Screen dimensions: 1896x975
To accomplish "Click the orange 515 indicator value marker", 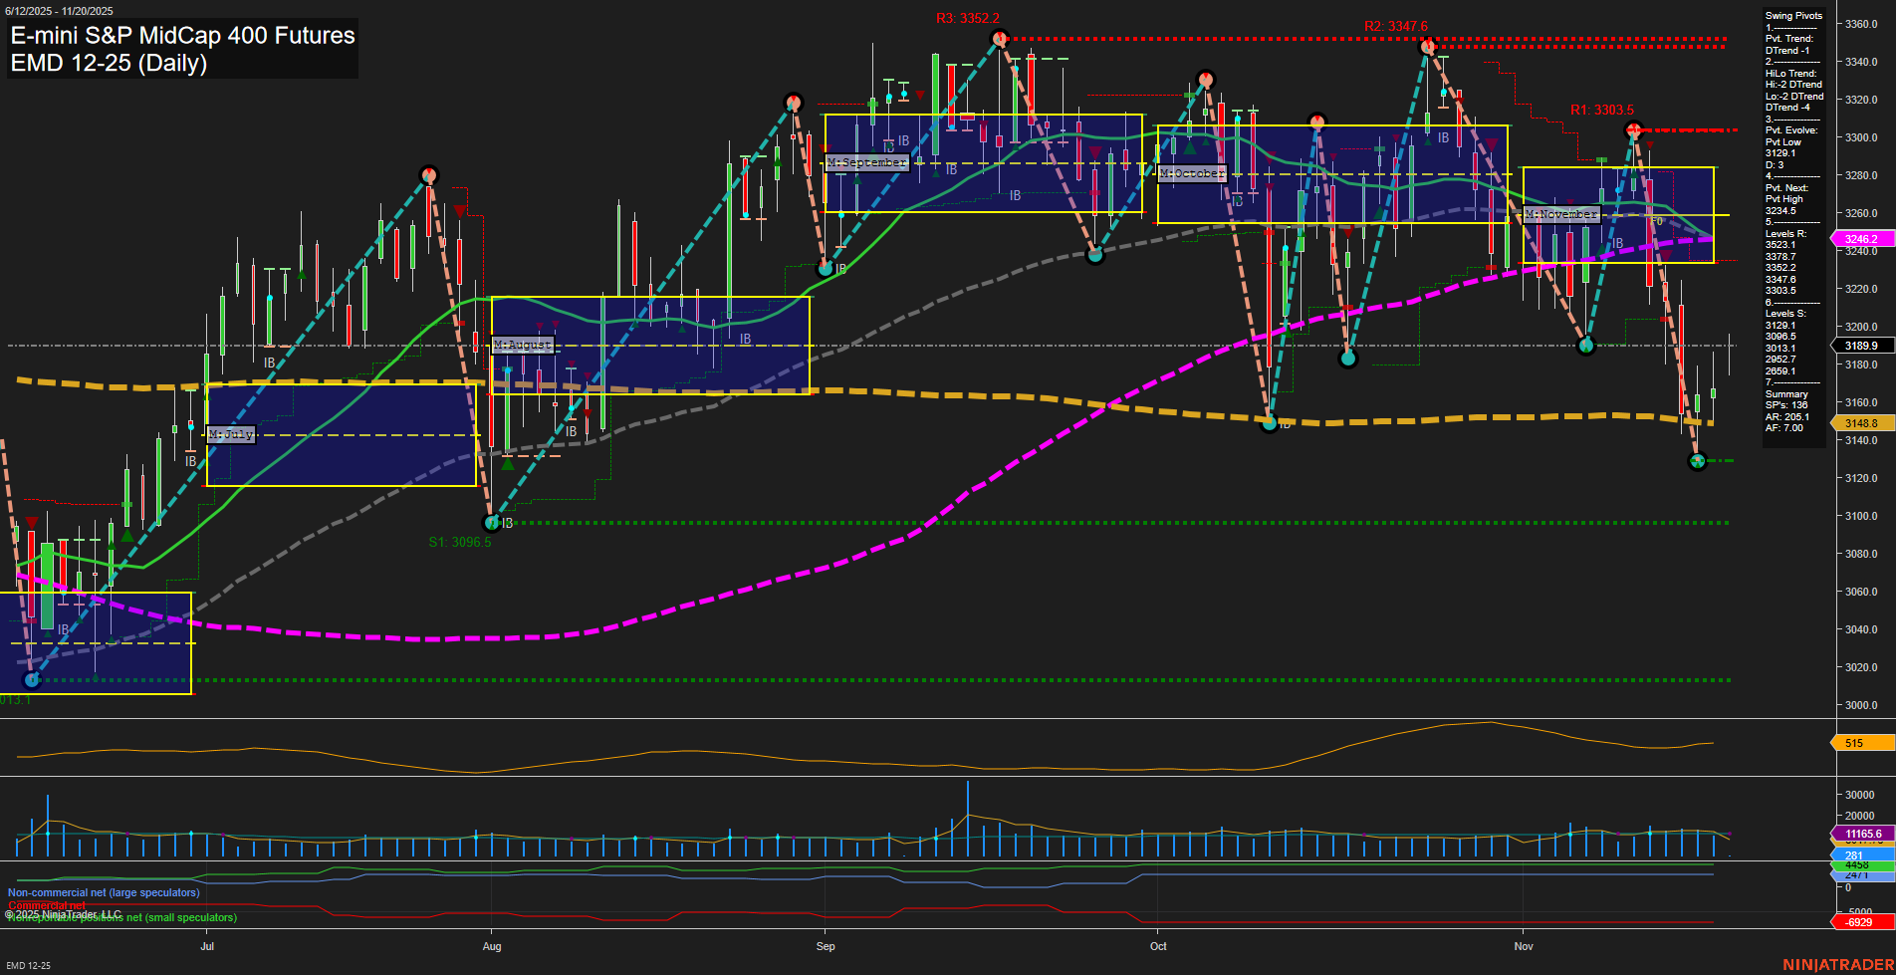I will click(1852, 743).
